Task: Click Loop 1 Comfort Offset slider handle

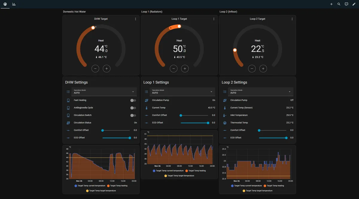Action: click(x=181, y=115)
